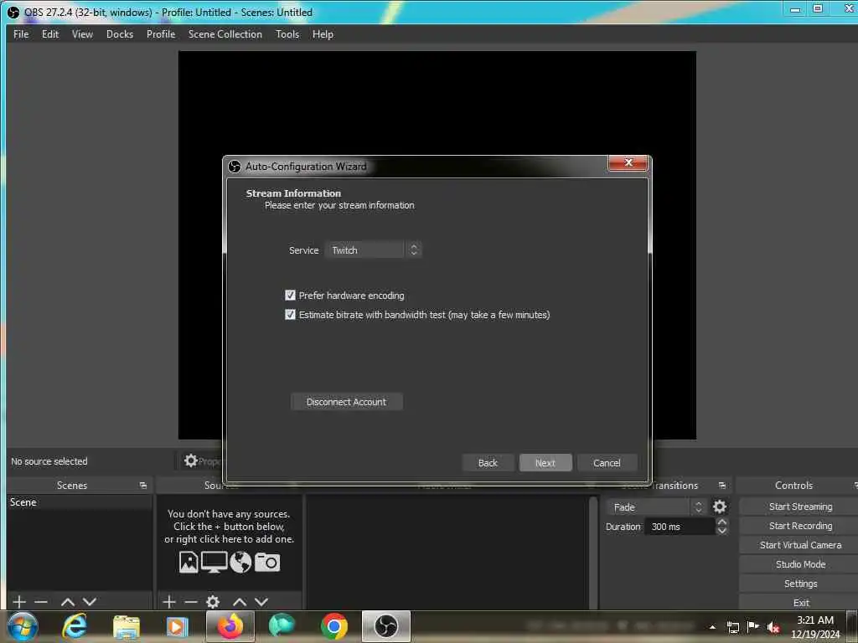Check Prefer hardware encoding box

pyautogui.click(x=290, y=296)
